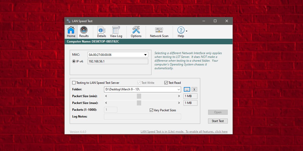The width and height of the screenshot is (303, 151).
Task: Click Computer Name DESKTOP-0BST82C header text
Action: tap(93, 42)
